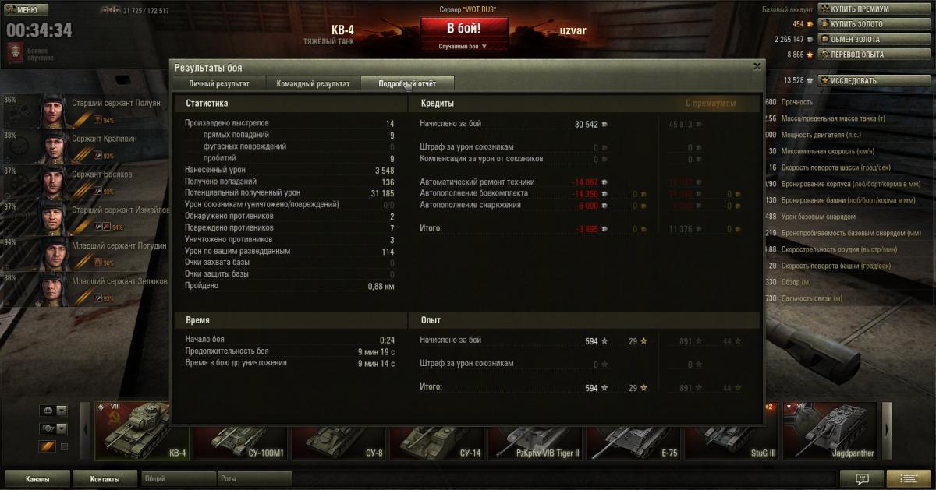Switch to the Личный результат tab
This screenshot has width=936, height=490.
click(x=219, y=83)
